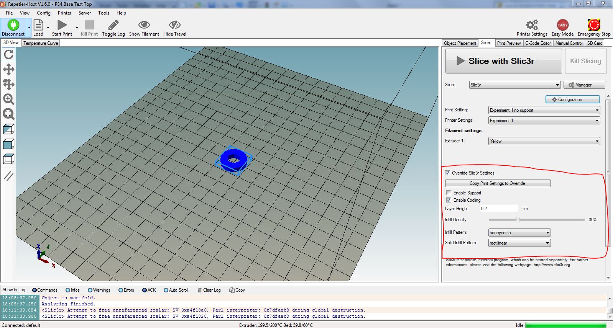
Task: Select the Move viewpoint tool
Action: coord(8,69)
